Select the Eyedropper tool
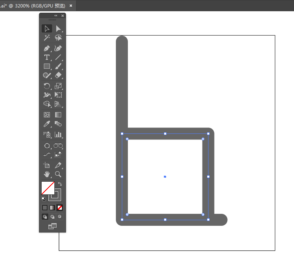Image resolution: width=294 pixels, height=280 pixels. pos(47,124)
